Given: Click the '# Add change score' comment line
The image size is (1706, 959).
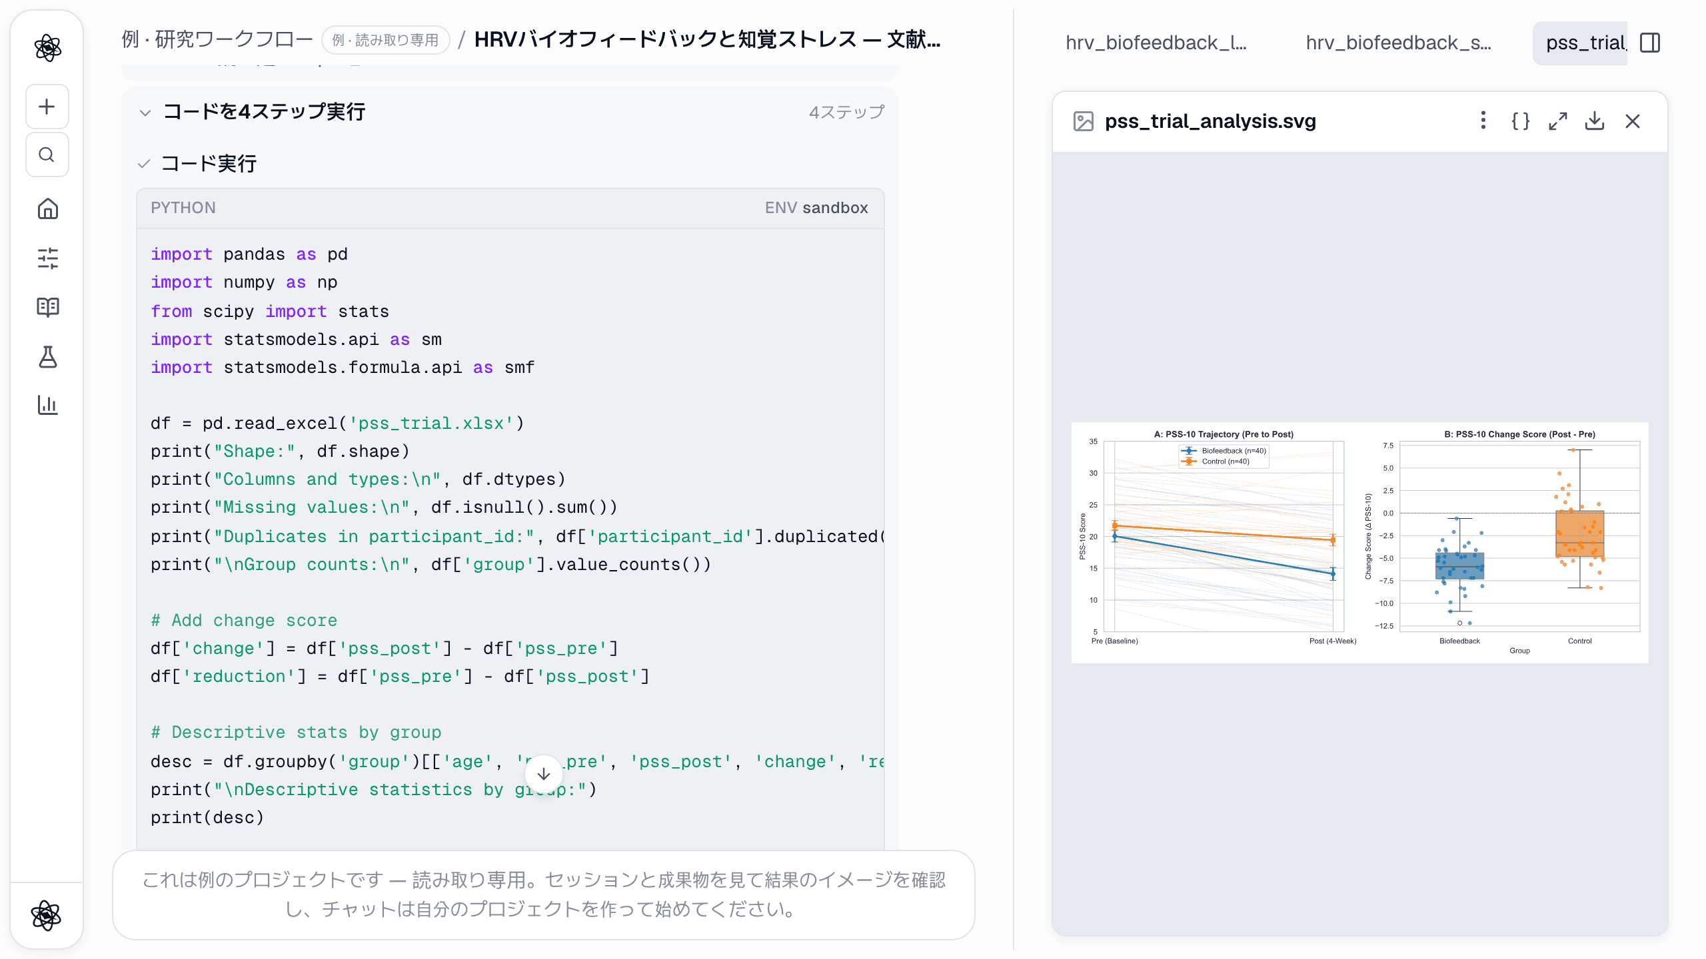Looking at the screenshot, I should coord(244,621).
